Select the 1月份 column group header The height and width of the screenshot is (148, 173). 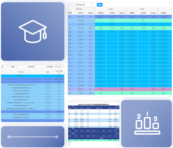tap(110, 9)
